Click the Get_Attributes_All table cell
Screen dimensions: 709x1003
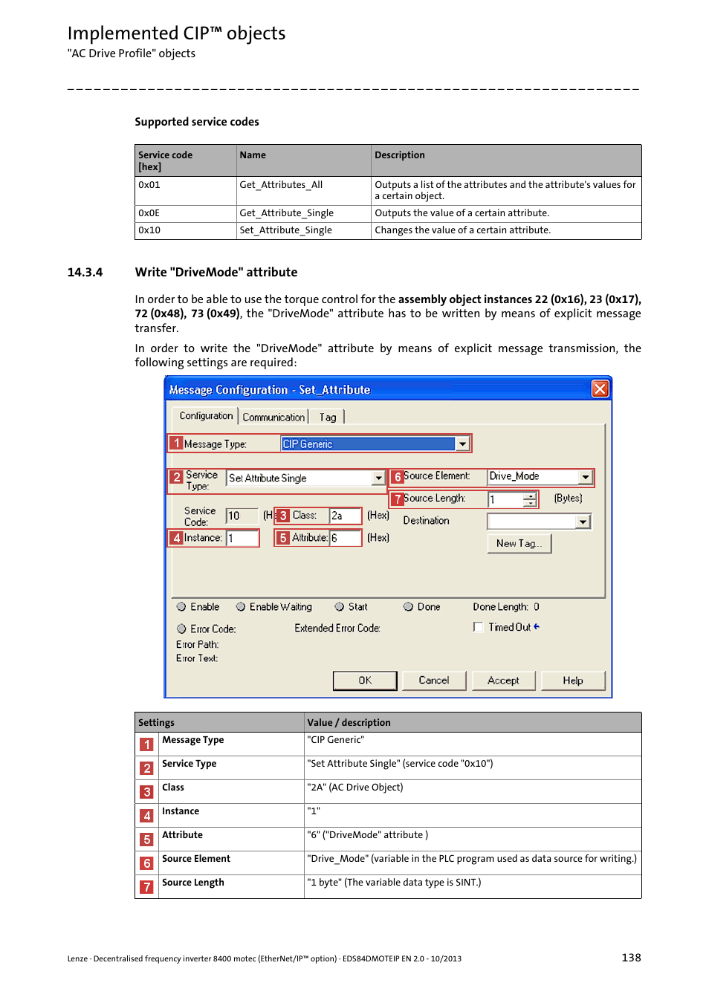coord(304,191)
